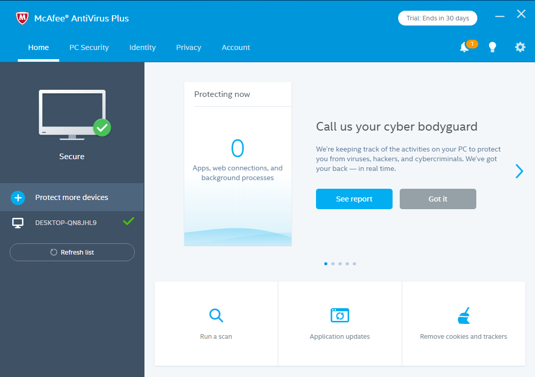The height and width of the screenshot is (377, 535).
Task: Click the Protecting now card
Action: [238, 164]
